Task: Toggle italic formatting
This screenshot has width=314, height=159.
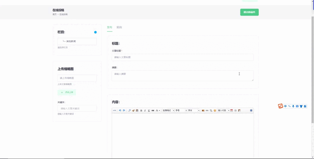Action: (x=145, y=111)
